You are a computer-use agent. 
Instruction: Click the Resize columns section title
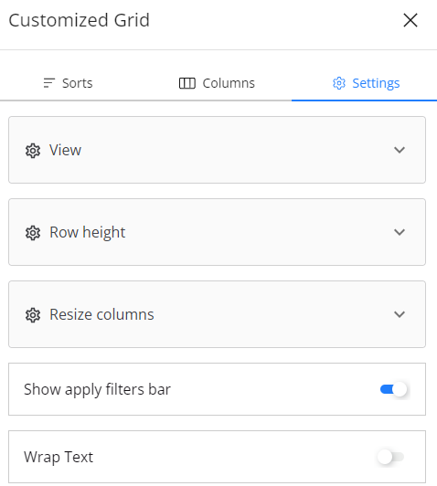tap(101, 314)
